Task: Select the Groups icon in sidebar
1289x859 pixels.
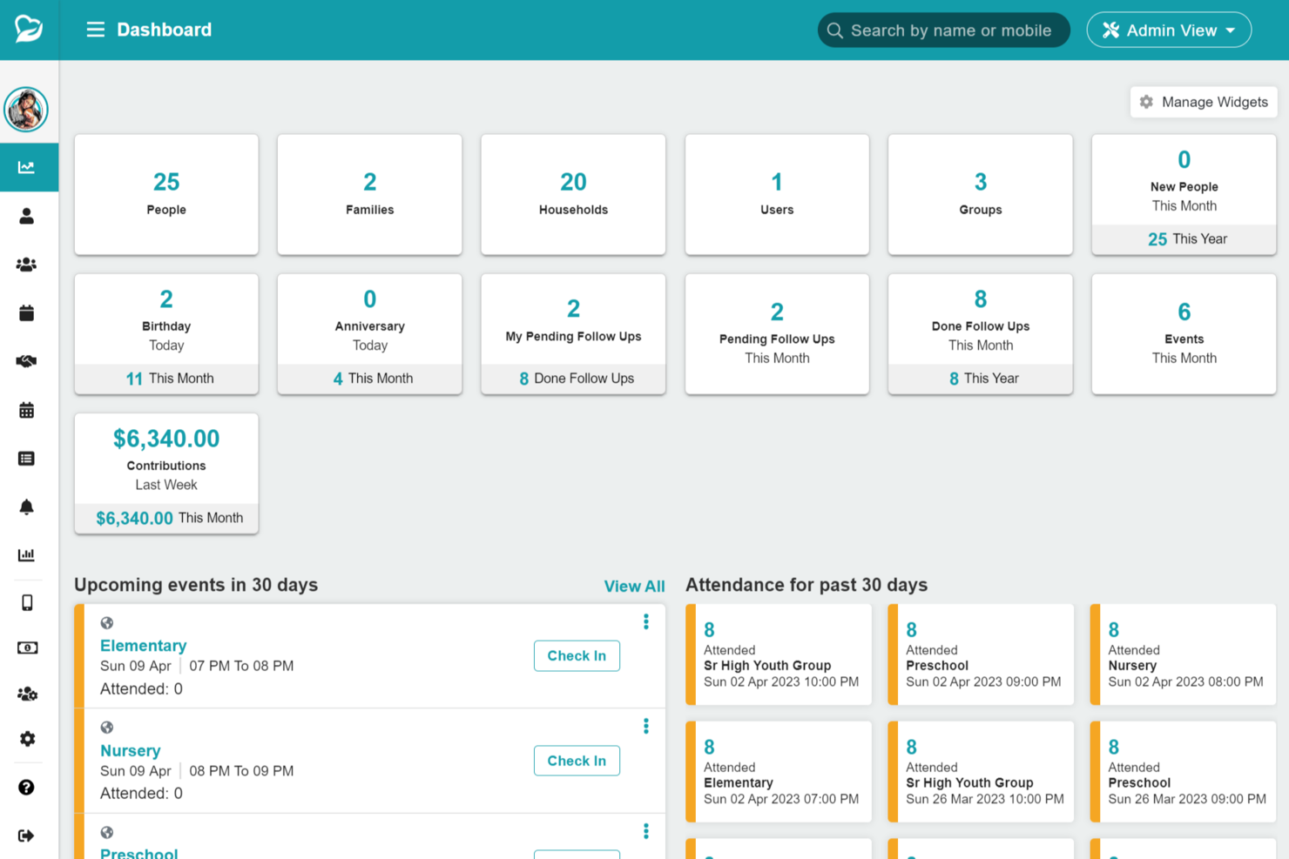Action: click(26, 264)
